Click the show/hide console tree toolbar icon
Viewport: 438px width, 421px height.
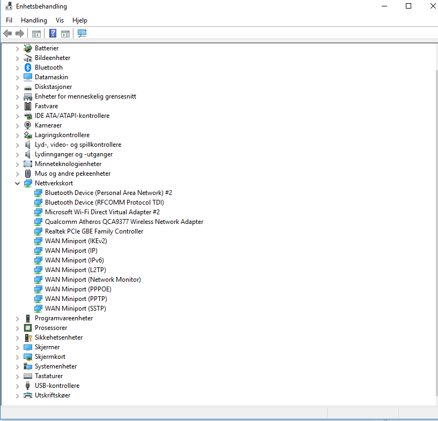[36, 34]
